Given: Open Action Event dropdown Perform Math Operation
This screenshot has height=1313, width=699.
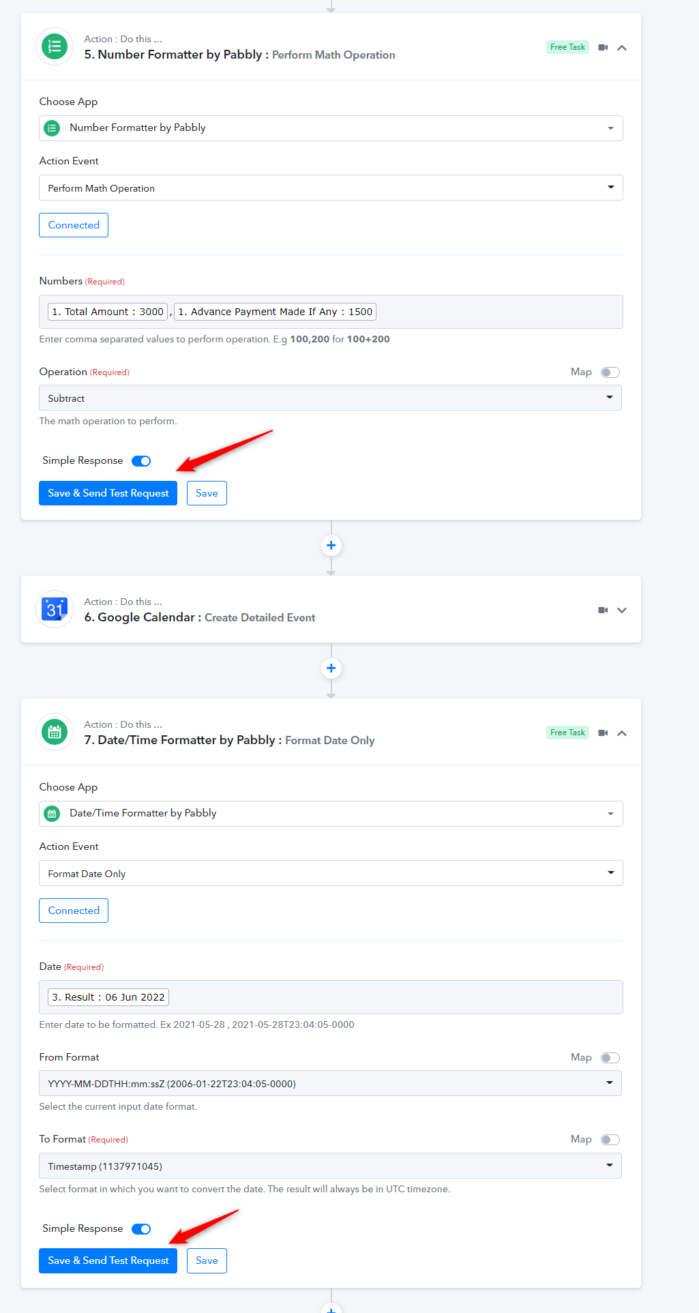Looking at the screenshot, I should point(331,188).
